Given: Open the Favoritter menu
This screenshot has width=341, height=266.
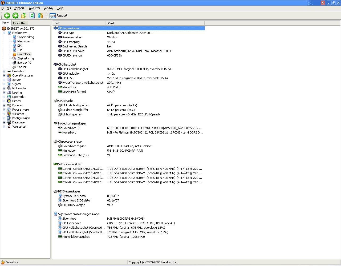Looking at the screenshot, I should click(34, 8).
